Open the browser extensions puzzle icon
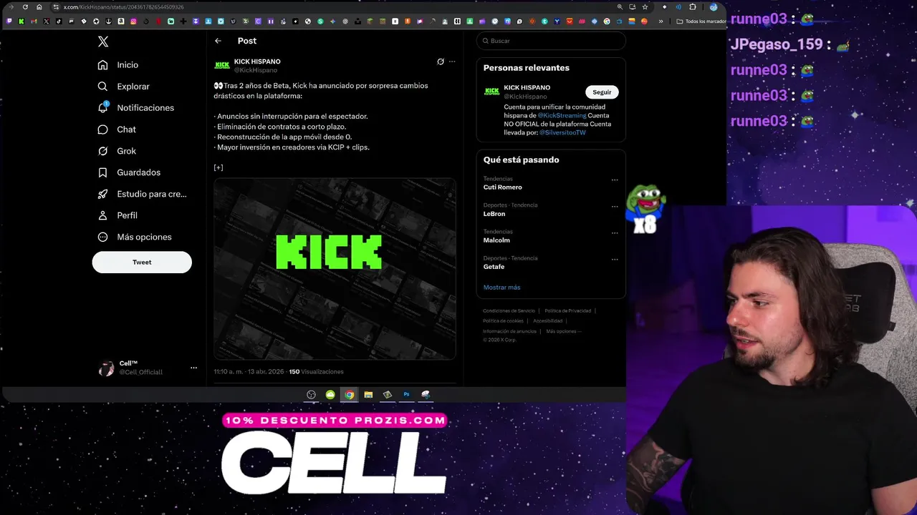The width and height of the screenshot is (917, 515). (692, 7)
